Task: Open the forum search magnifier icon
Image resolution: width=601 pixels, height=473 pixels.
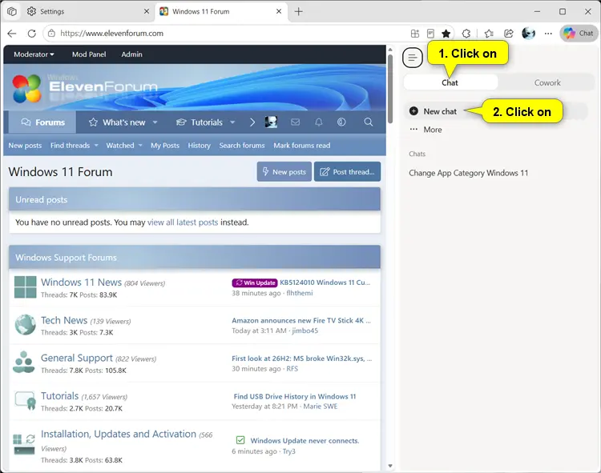Action: [x=369, y=122]
